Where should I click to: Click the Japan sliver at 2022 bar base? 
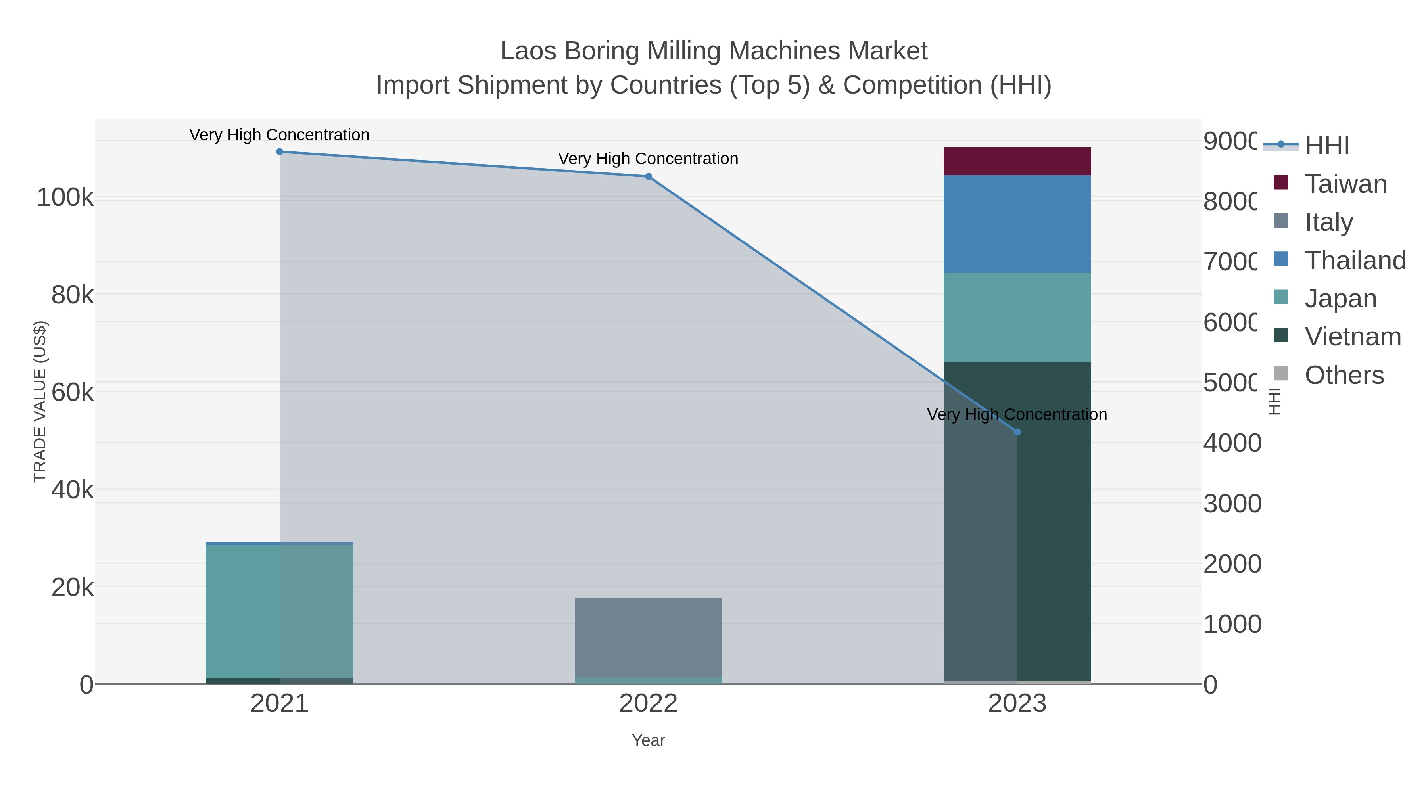649,680
